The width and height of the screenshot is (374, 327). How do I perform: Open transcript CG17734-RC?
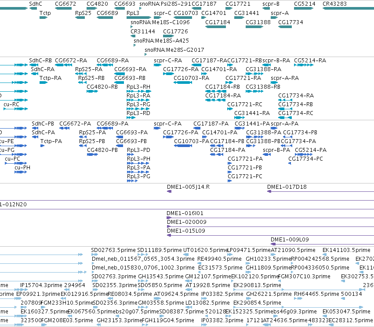click(x=295, y=113)
